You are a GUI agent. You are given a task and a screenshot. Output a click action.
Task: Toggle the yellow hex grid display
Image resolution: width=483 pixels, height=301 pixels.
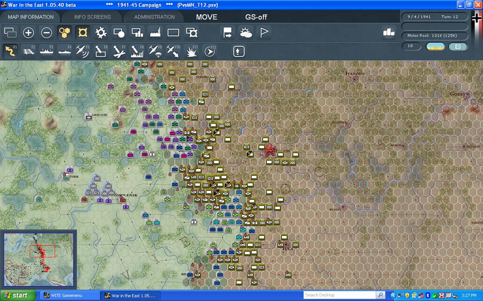[x=65, y=33]
